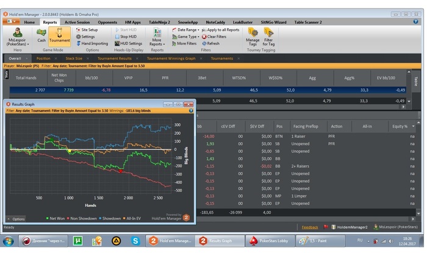
Task: Sort hands by cEV Diff header
Action: tap(228, 126)
